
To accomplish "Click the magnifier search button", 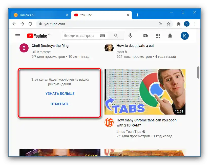I will [116, 36].
